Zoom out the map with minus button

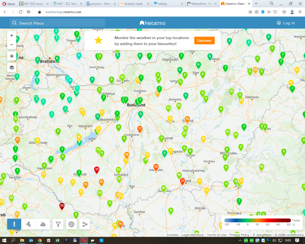[12, 45]
